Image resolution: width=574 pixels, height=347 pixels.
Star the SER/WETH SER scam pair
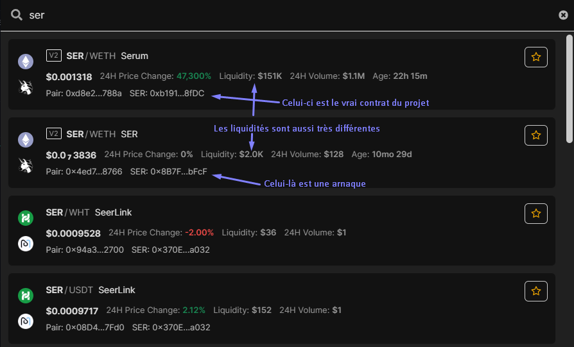click(x=536, y=135)
